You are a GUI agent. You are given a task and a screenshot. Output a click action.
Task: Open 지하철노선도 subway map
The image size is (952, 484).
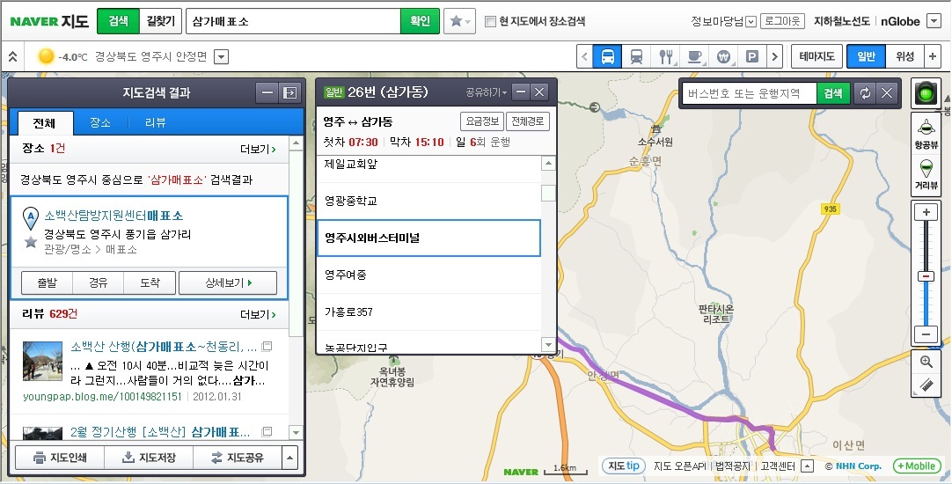842,21
